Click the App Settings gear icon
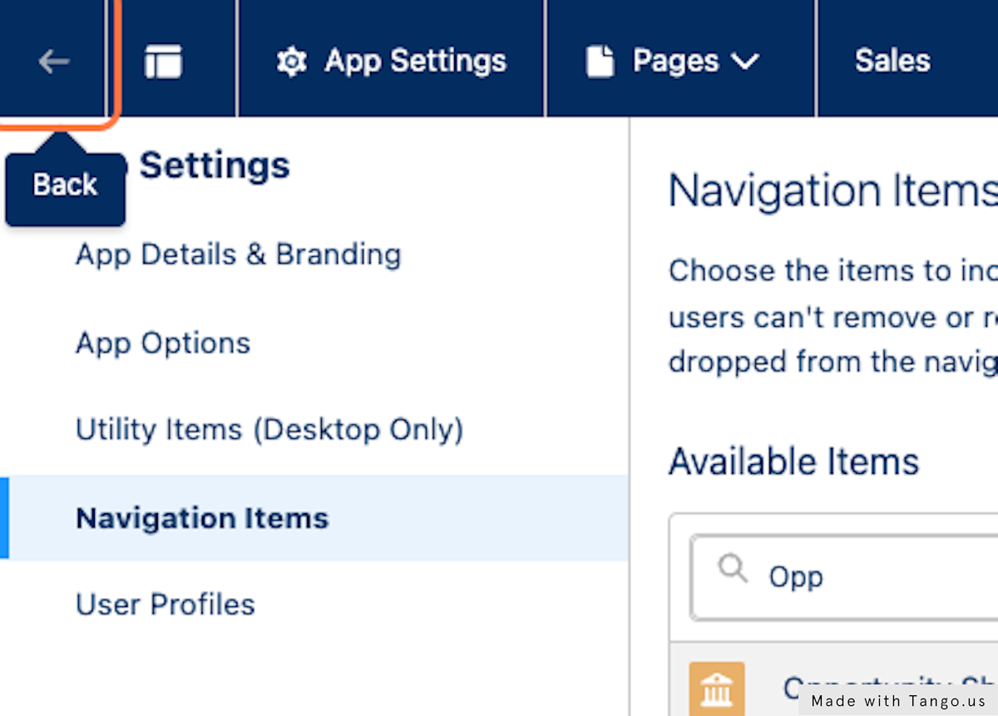 (291, 62)
